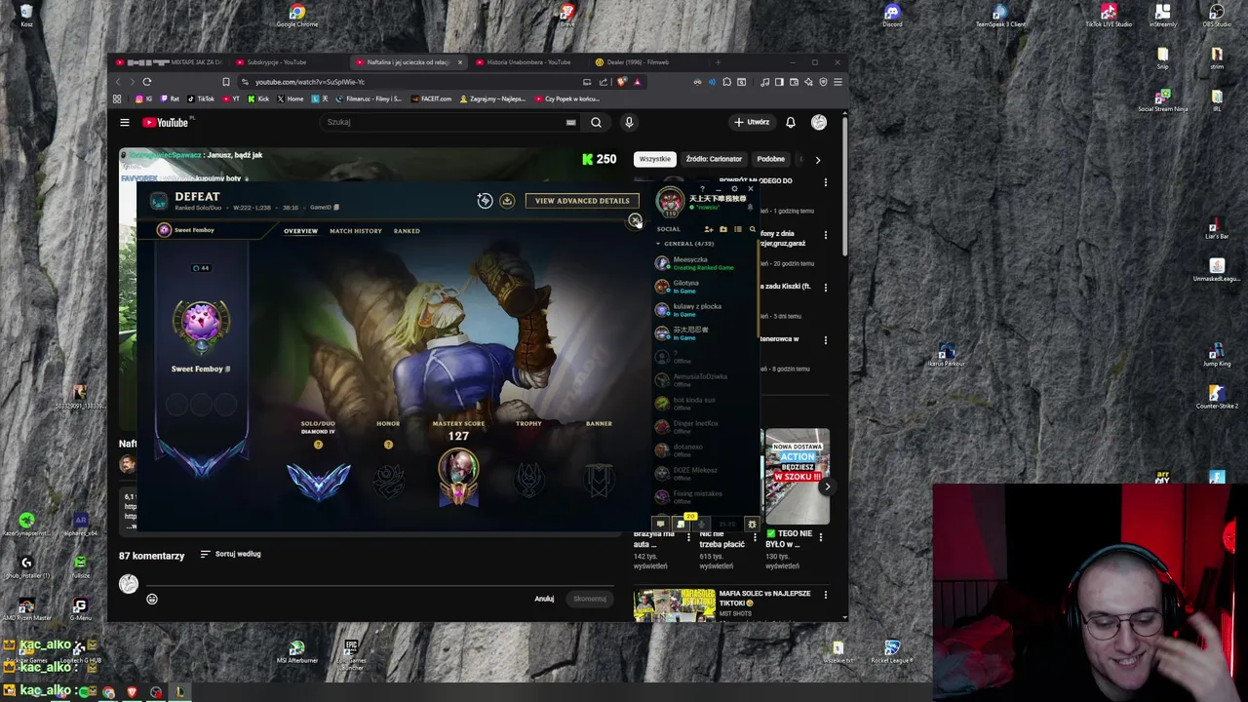Start a YouTube search with the magnifier button
1248x702 pixels.
[x=596, y=122]
